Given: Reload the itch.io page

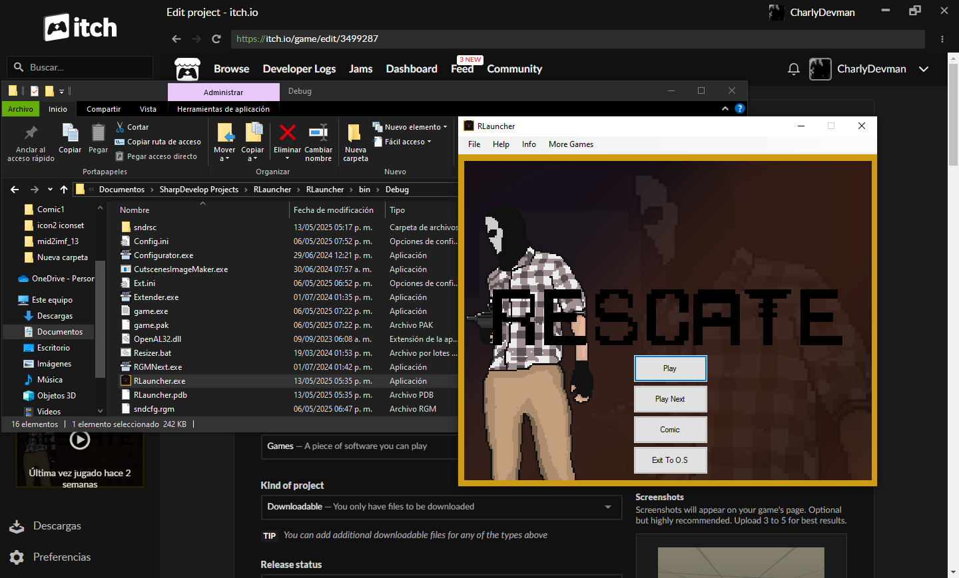Looking at the screenshot, I should coord(216,39).
